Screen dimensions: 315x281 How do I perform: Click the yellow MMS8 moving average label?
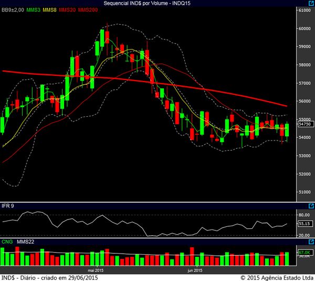[50, 11]
